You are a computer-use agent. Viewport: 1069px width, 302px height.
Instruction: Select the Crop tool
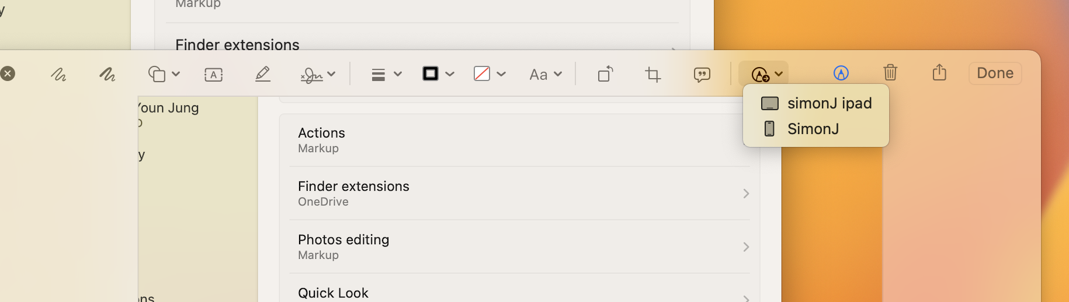653,74
